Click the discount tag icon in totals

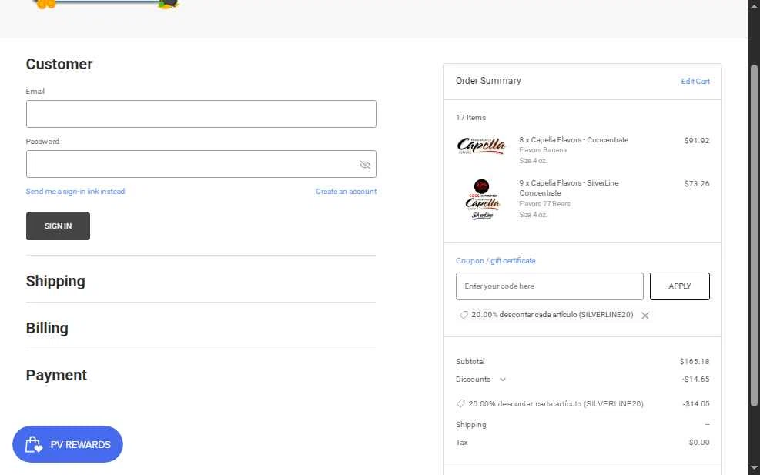(x=460, y=403)
